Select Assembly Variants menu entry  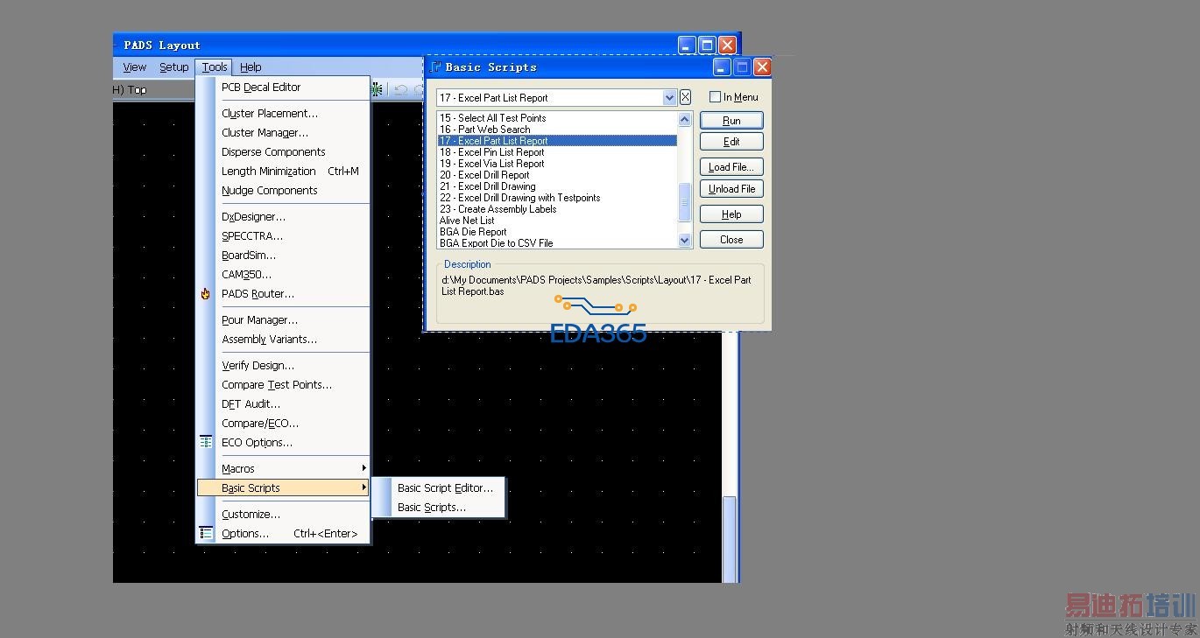282,340
